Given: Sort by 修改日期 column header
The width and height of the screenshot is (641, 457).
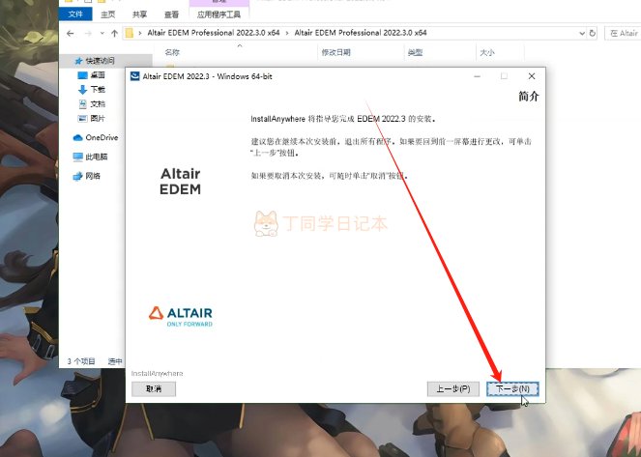Looking at the screenshot, I should pos(335,52).
